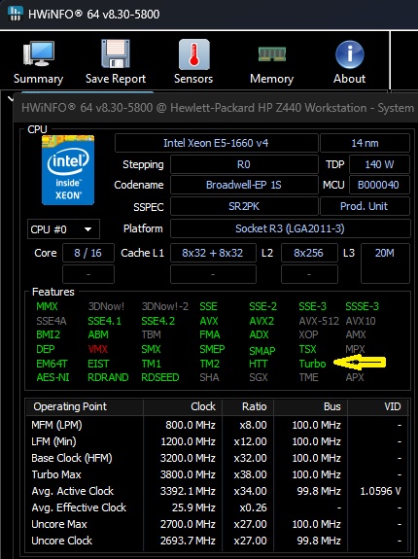Click the Intel Xeon E5-1660 v4 name field

coord(217,143)
